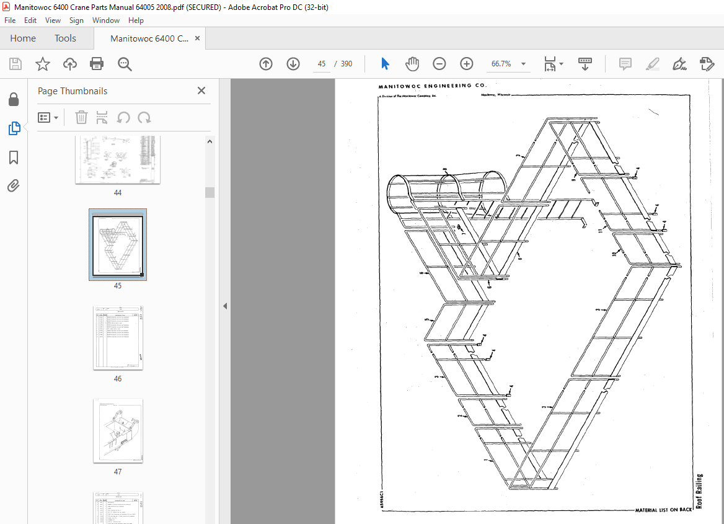Select the Highlight tool

(x=652, y=63)
